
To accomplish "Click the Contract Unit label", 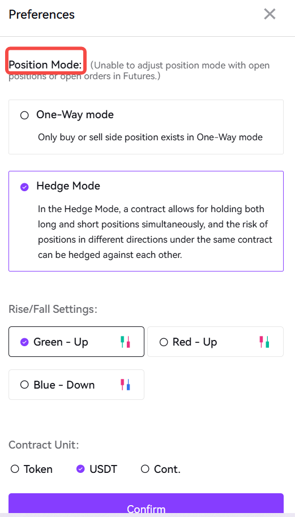I will 44,445.
